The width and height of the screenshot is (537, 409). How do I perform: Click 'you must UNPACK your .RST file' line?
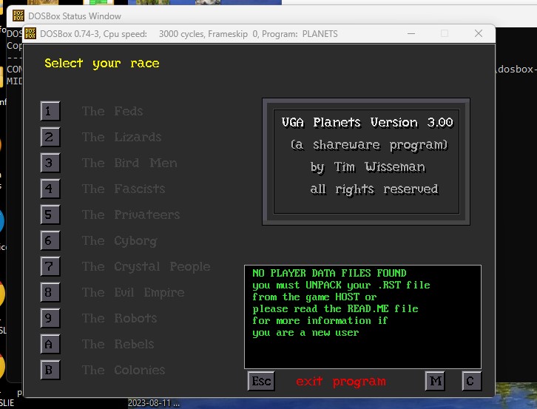coord(341,285)
